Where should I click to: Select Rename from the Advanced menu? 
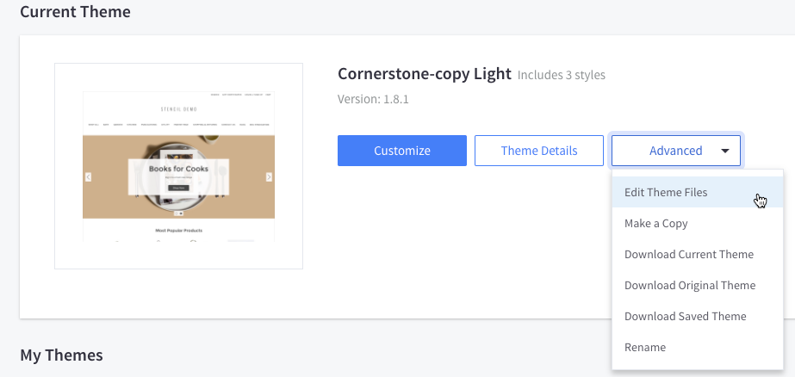pyautogui.click(x=644, y=347)
